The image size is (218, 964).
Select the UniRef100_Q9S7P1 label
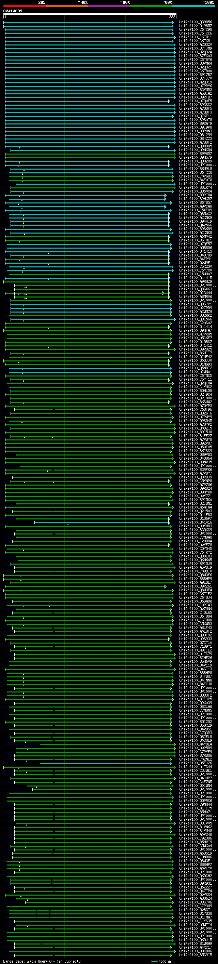[196, 304]
